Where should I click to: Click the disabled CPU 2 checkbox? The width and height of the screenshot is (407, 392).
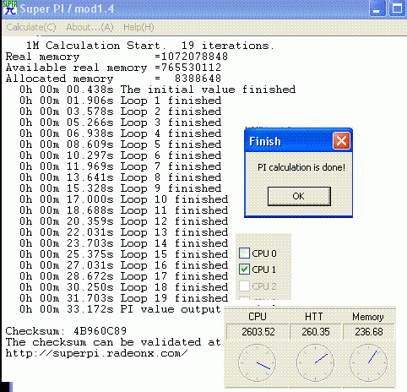tap(244, 286)
